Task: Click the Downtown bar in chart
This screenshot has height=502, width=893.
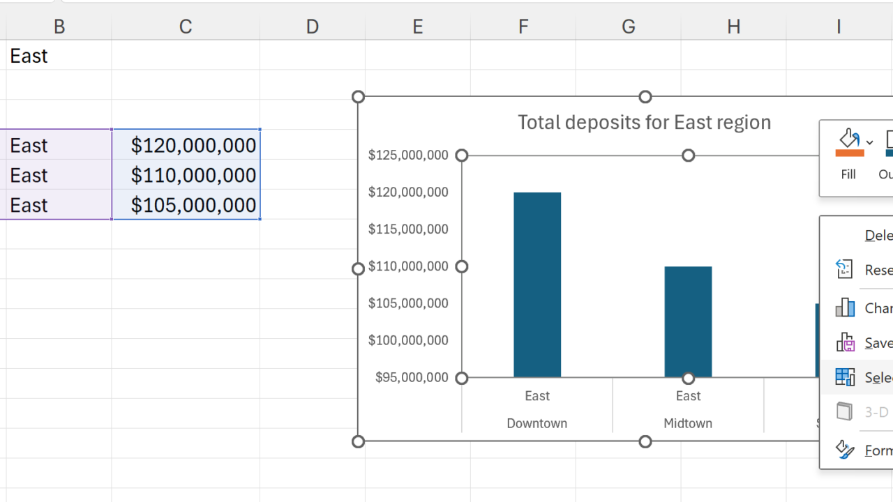Action: [537, 284]
